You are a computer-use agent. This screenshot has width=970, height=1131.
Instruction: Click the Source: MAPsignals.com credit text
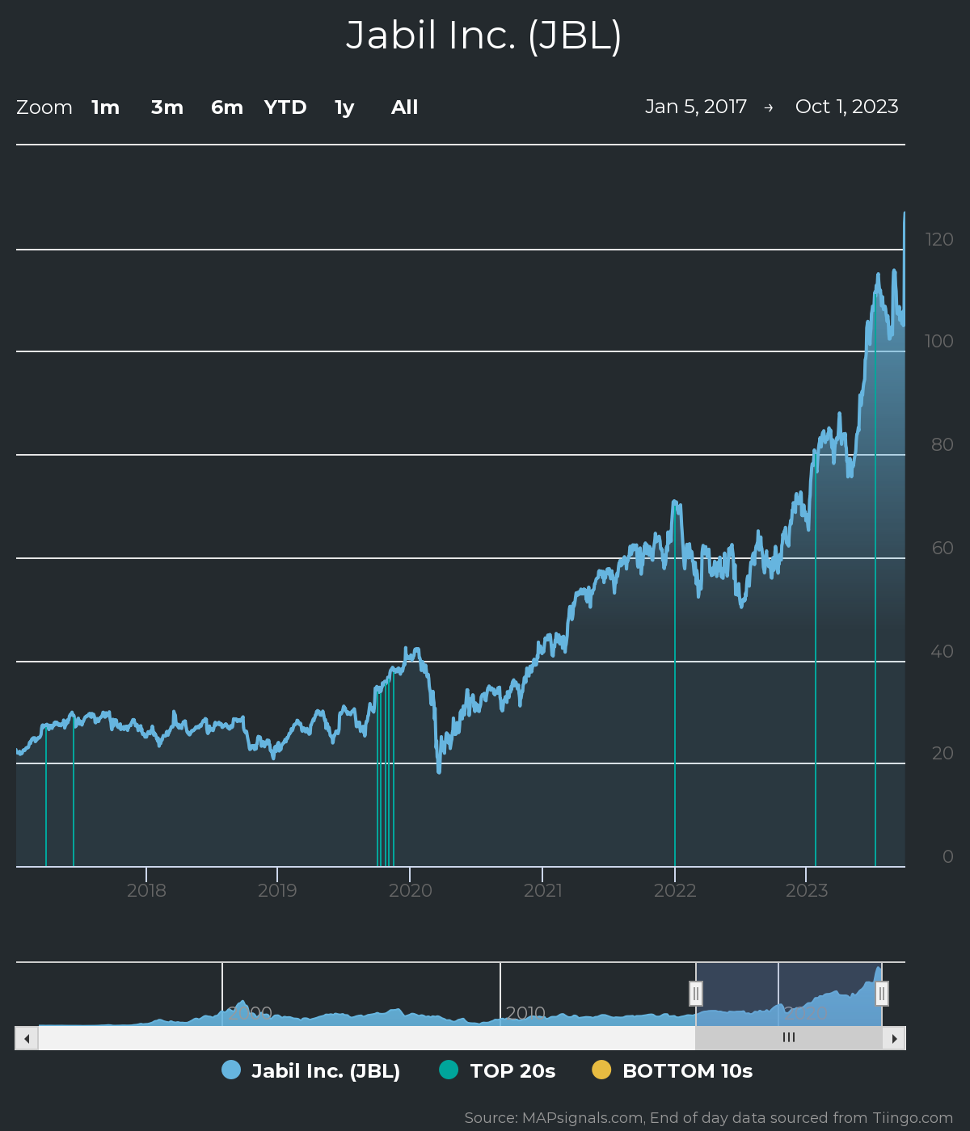point(709,1117)
